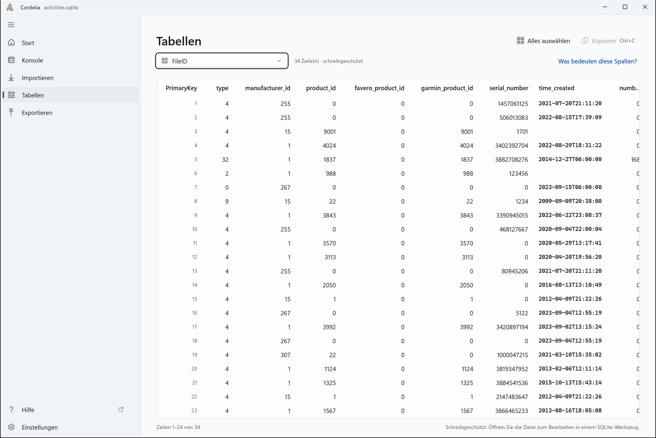The image size is (656, 438).
Task: Click the PrimaryKey column header
Action: coord(181,88)
